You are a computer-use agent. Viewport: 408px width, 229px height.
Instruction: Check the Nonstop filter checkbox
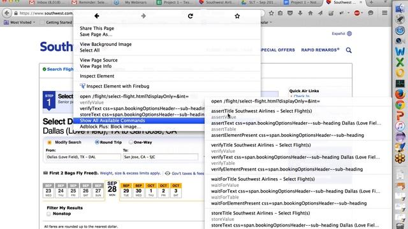point(48,214)
